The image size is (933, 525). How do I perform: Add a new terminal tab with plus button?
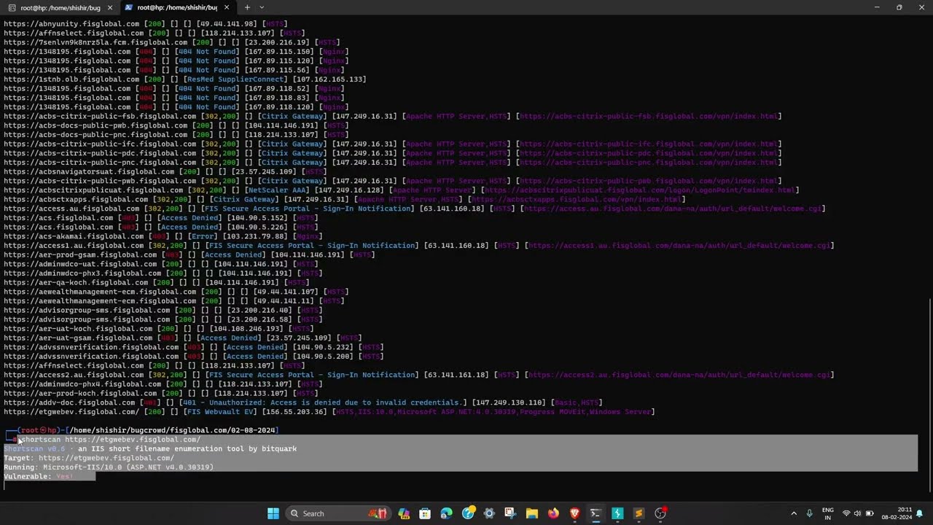point(247,7)
